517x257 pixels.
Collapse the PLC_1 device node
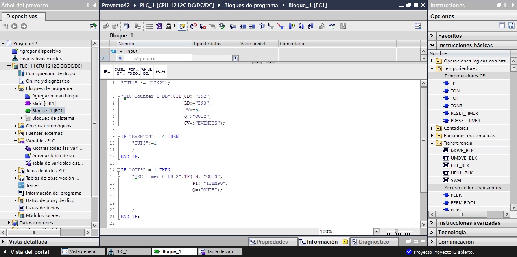coord(9,66)
